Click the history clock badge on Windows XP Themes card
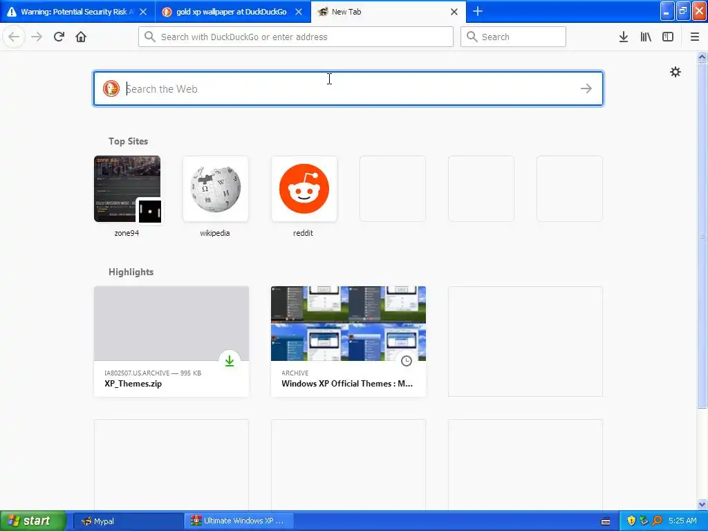708x531 pixels. pyautogui.click(x=407, y=361)
